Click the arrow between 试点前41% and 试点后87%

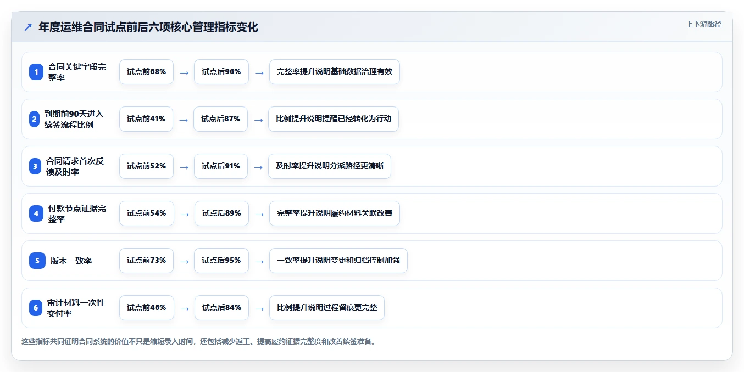coord(184,120)
